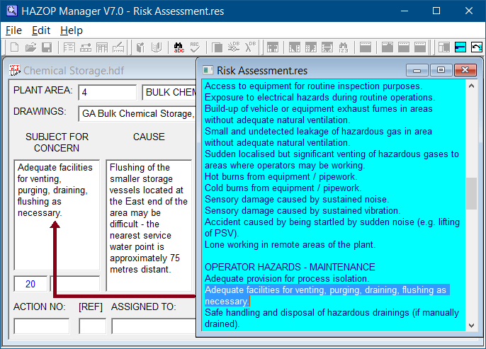Image resolution: width=486 pixels, height=349 pixels.
Task: Minimize the Risk Assessment.res child window
Action: pos(417,70)
